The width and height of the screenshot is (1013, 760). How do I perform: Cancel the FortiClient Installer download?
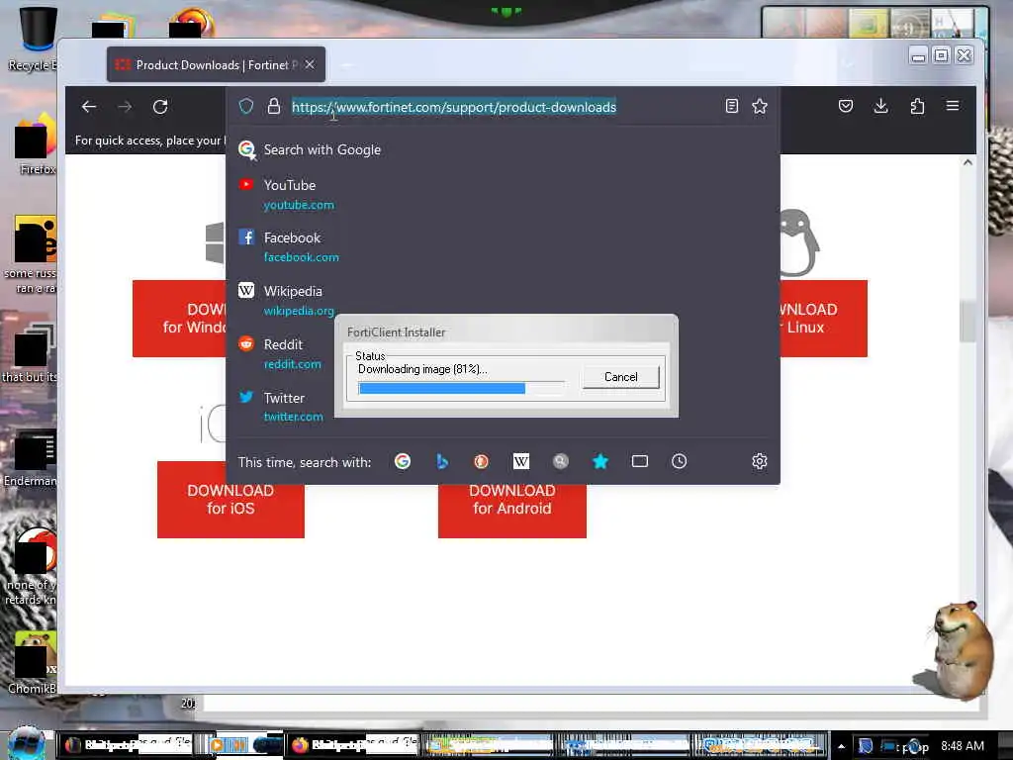point(621,377)
